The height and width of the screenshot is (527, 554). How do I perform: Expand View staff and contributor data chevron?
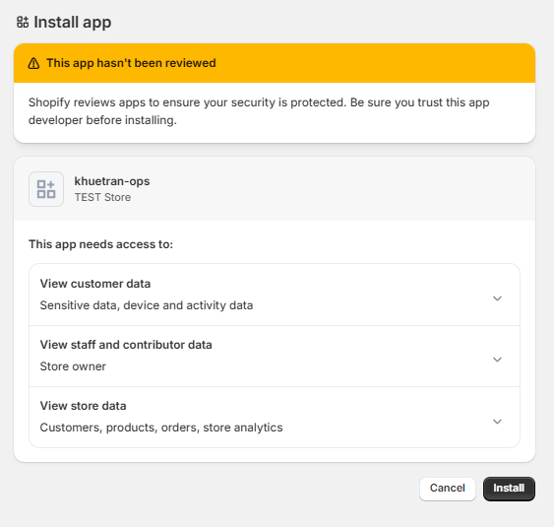tap(497, 360)
